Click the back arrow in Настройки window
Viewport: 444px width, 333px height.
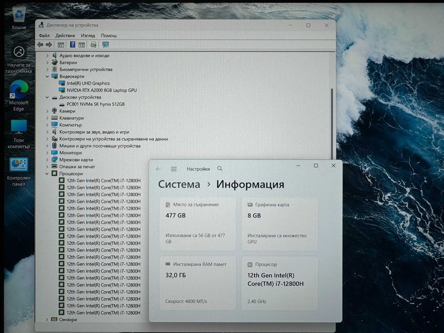[x=158, y=169]
